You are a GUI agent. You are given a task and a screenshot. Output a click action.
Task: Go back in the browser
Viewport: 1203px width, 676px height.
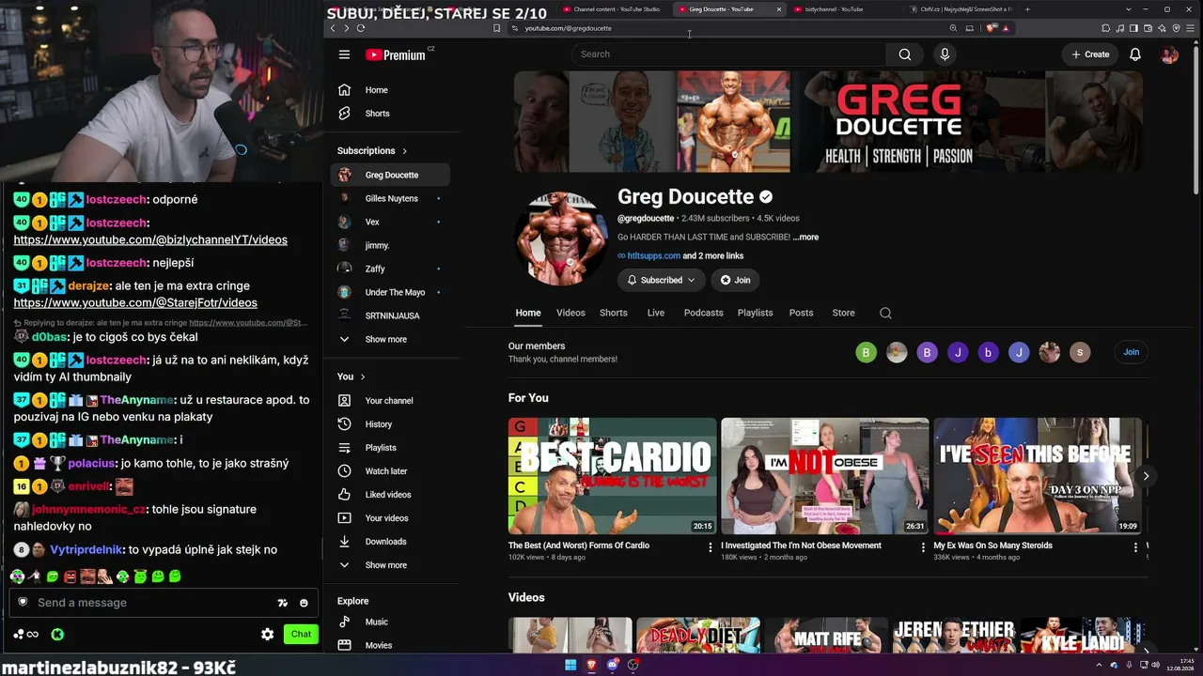(332, 28)
